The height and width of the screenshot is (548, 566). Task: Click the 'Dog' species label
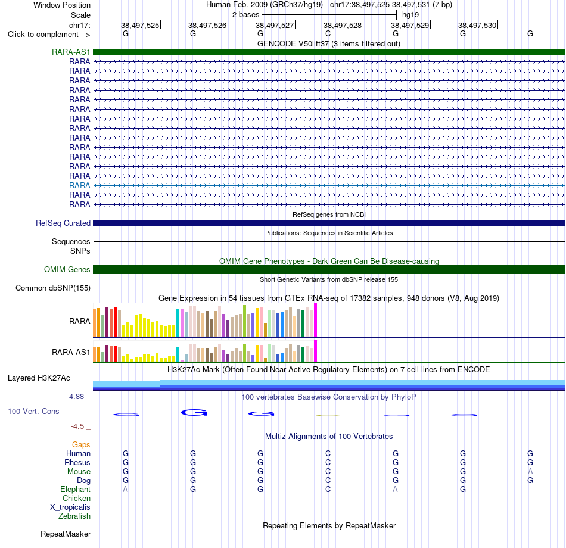tap(83, 481)
